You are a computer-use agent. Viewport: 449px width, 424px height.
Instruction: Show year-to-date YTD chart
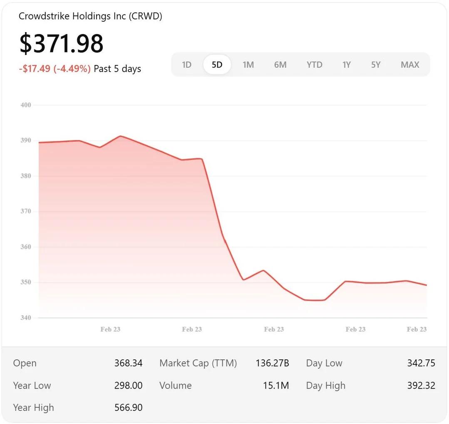[x=314, y=65]
